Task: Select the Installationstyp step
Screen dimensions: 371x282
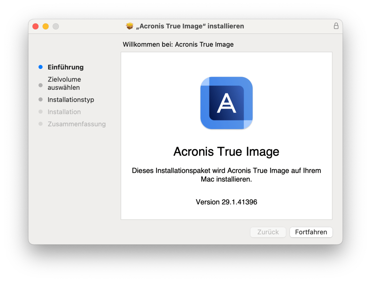Action: coord(71,100)
